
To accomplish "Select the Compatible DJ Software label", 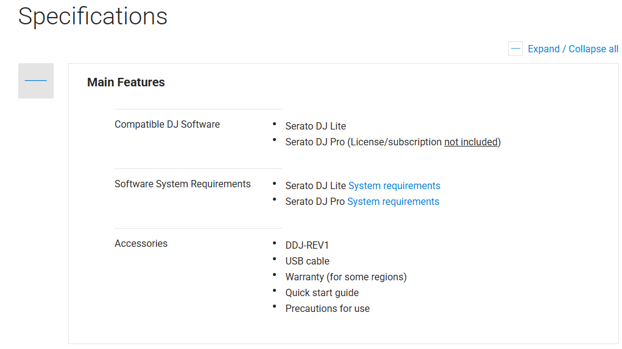I will click(167, 125).
